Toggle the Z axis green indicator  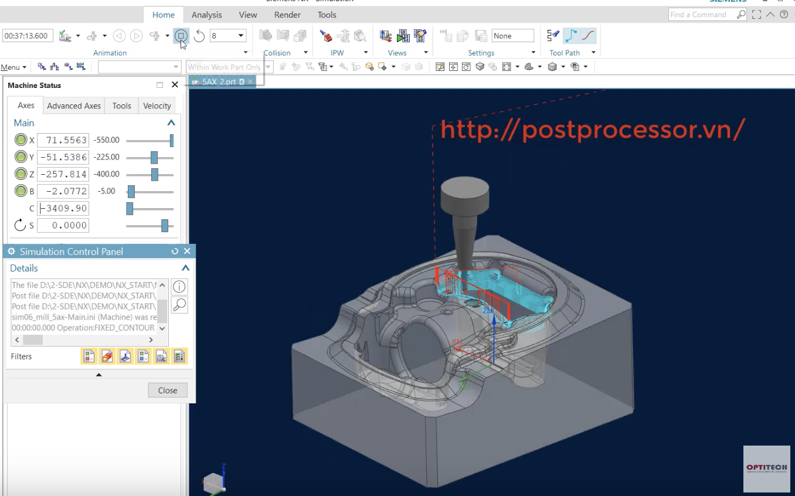[x=21, y=174]
